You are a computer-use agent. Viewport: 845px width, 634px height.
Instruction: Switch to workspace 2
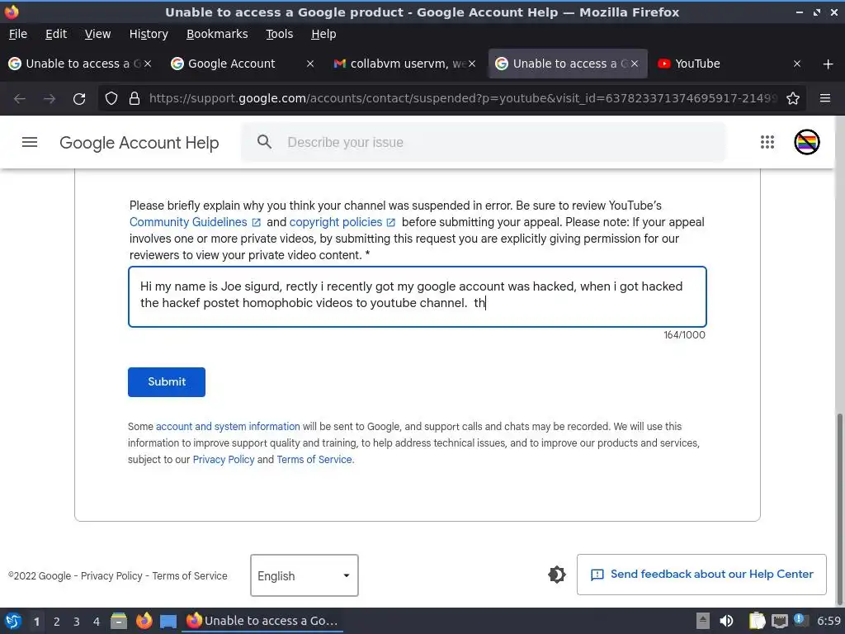(57, 622)
